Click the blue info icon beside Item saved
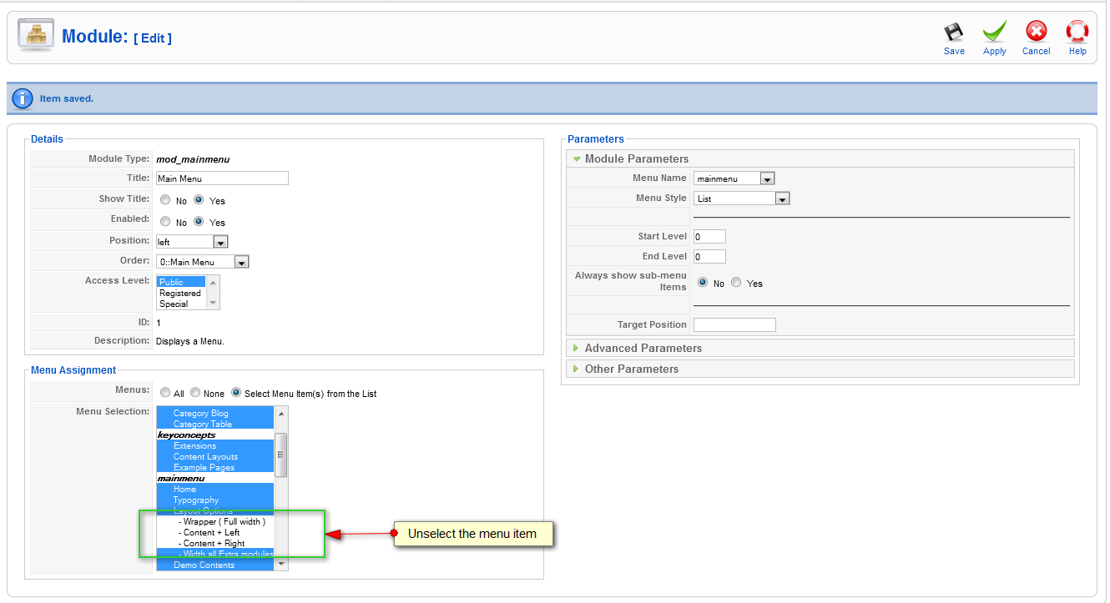This screenshot has width=1110, height=603. 23,98
